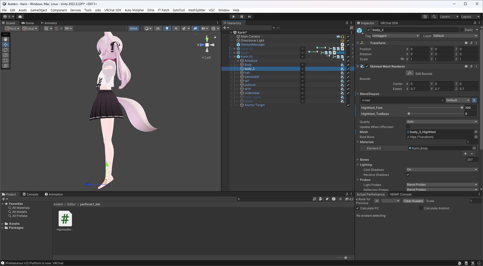This screenshot has height=266, width=483.
Task: Select the Move tool in Scene toolbar
Action: (6, 44)
